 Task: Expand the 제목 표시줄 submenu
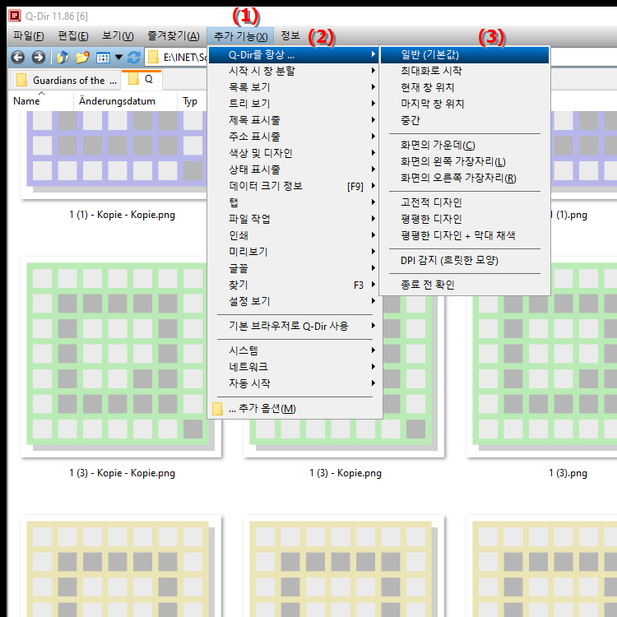[x=294, y=120]
